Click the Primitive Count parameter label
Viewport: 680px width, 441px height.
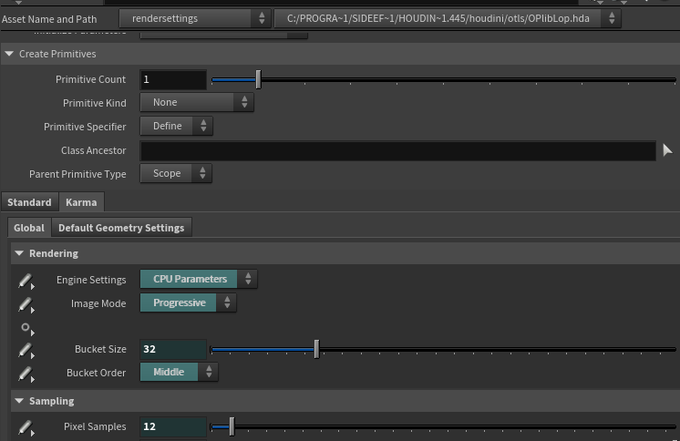[90, 79]
